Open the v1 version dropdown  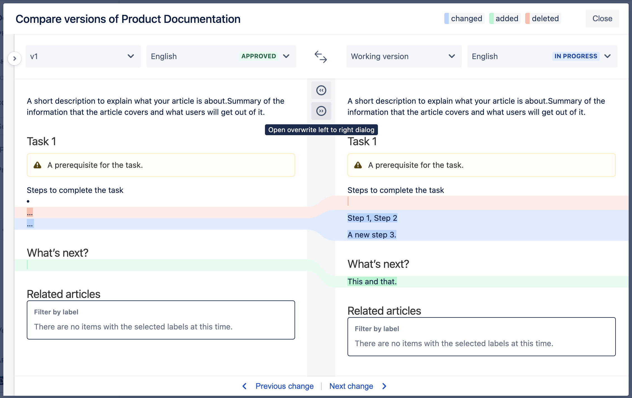pos(83,56)
